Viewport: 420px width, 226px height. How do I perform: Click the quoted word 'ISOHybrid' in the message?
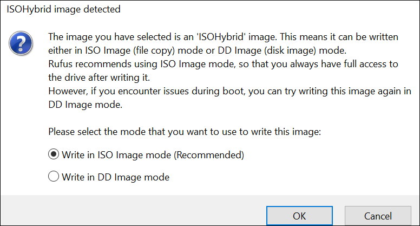click(x=221, y=37)
